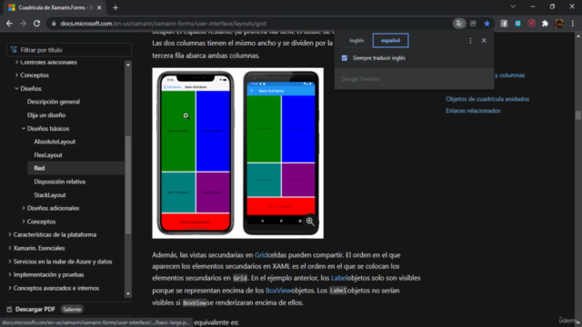Close the Google Translate popup
This screenshot has width=582, height=327.
(x=484, y=40)
